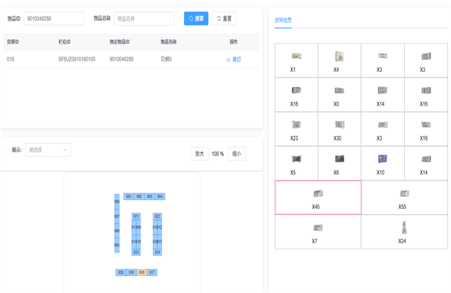The height and width of the screenshot is (293, 451).
Task: Select the X6 item cell
Action: 340,163
